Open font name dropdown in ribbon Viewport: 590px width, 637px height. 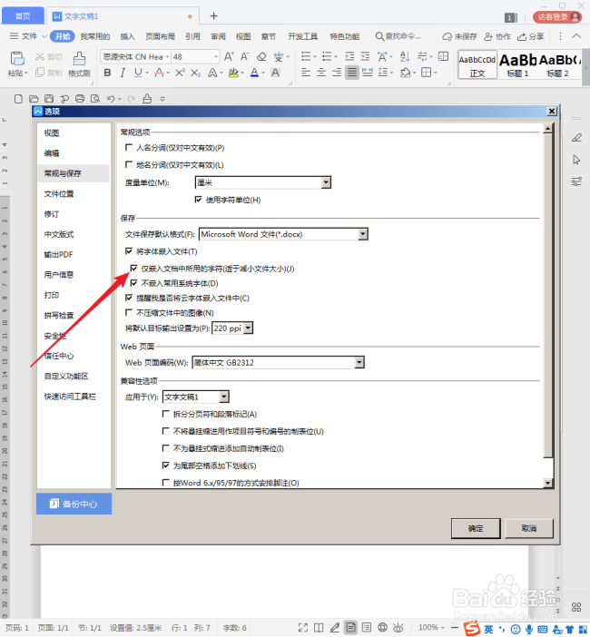click(x=167, y=57)
